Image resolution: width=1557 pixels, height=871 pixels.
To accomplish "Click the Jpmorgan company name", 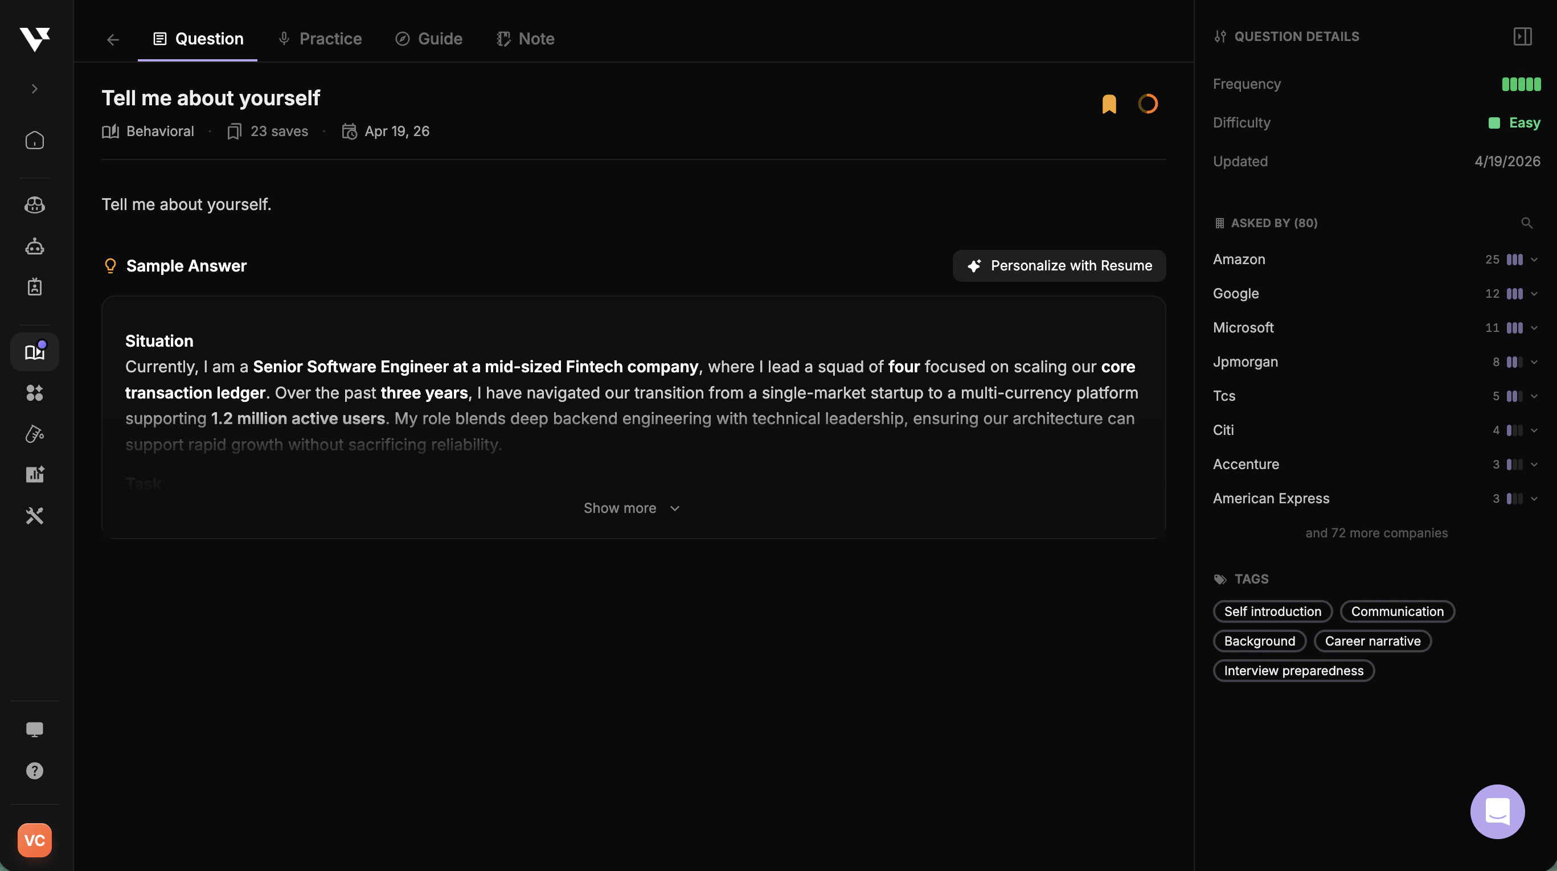I will click(x=1245, y=362).
